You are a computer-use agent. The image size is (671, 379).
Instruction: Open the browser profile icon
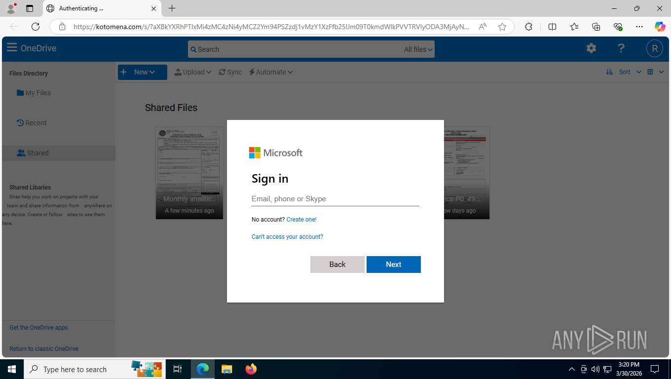click(x=11, y=8)
